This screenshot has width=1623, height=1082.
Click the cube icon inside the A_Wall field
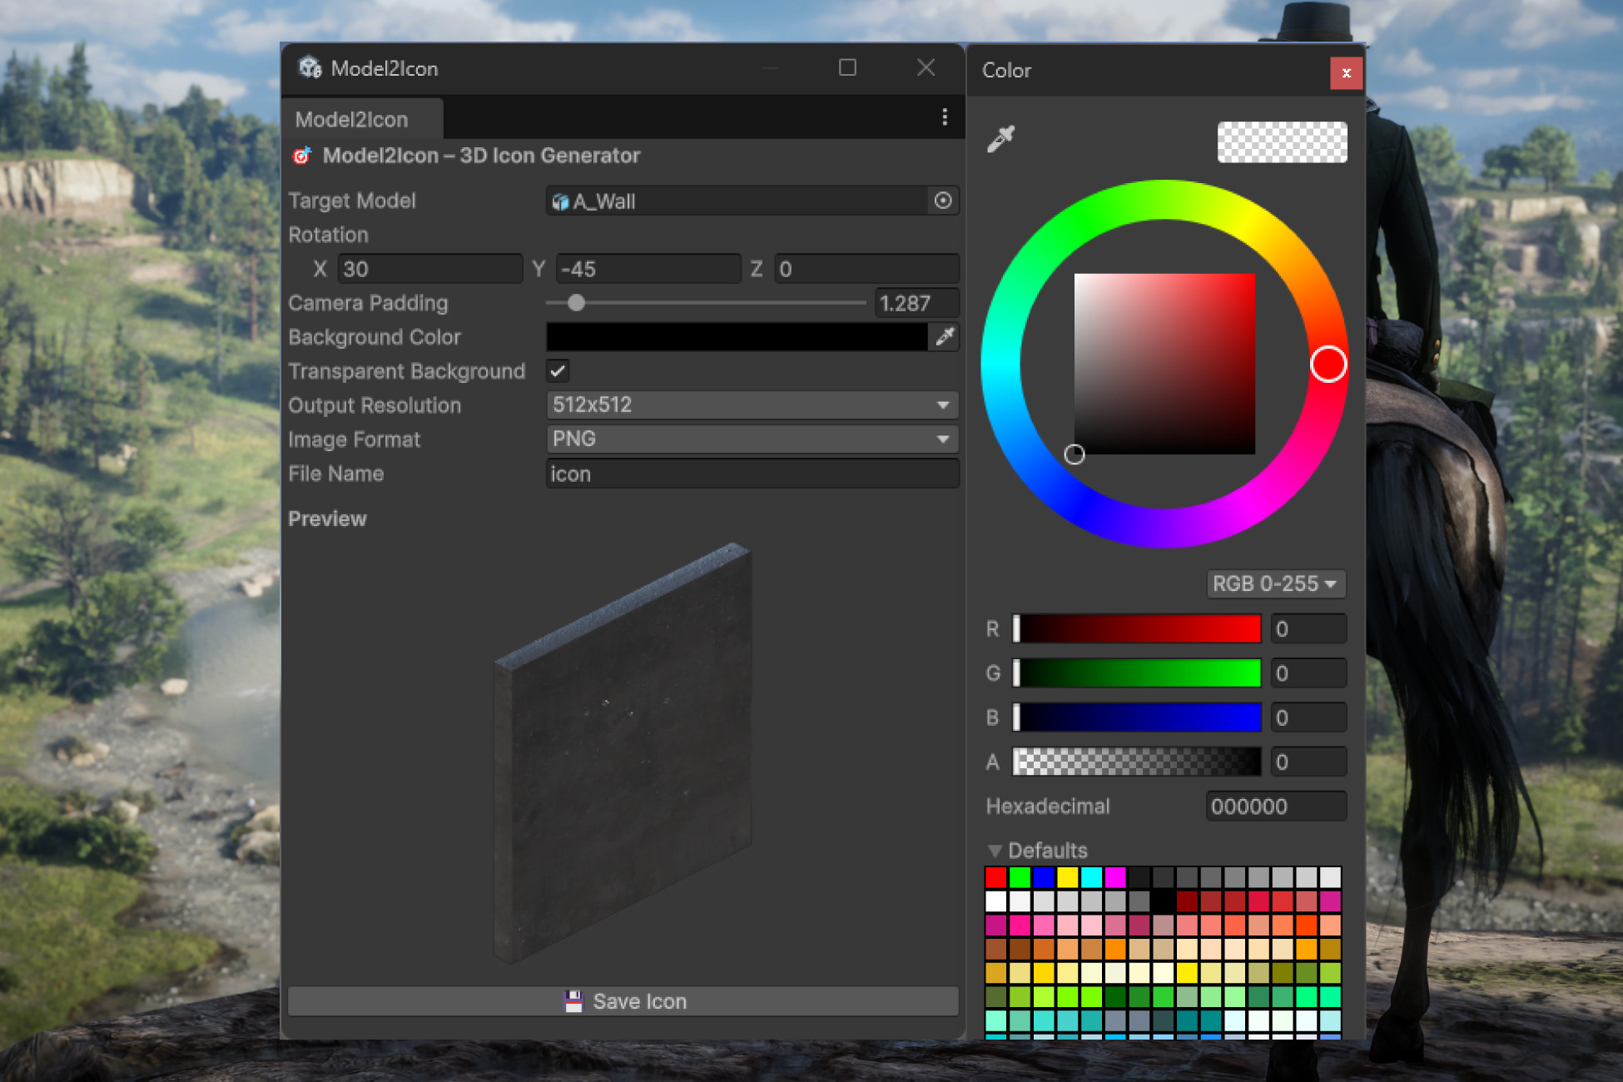coord(559,201)
